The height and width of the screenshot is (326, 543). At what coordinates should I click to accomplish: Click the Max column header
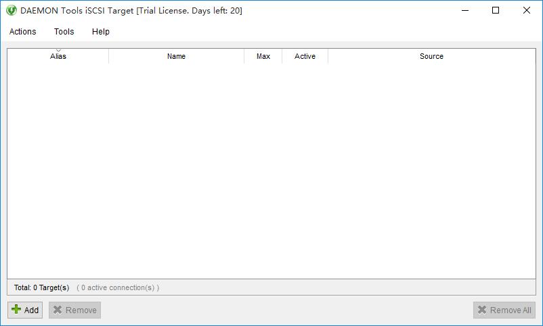263,56
